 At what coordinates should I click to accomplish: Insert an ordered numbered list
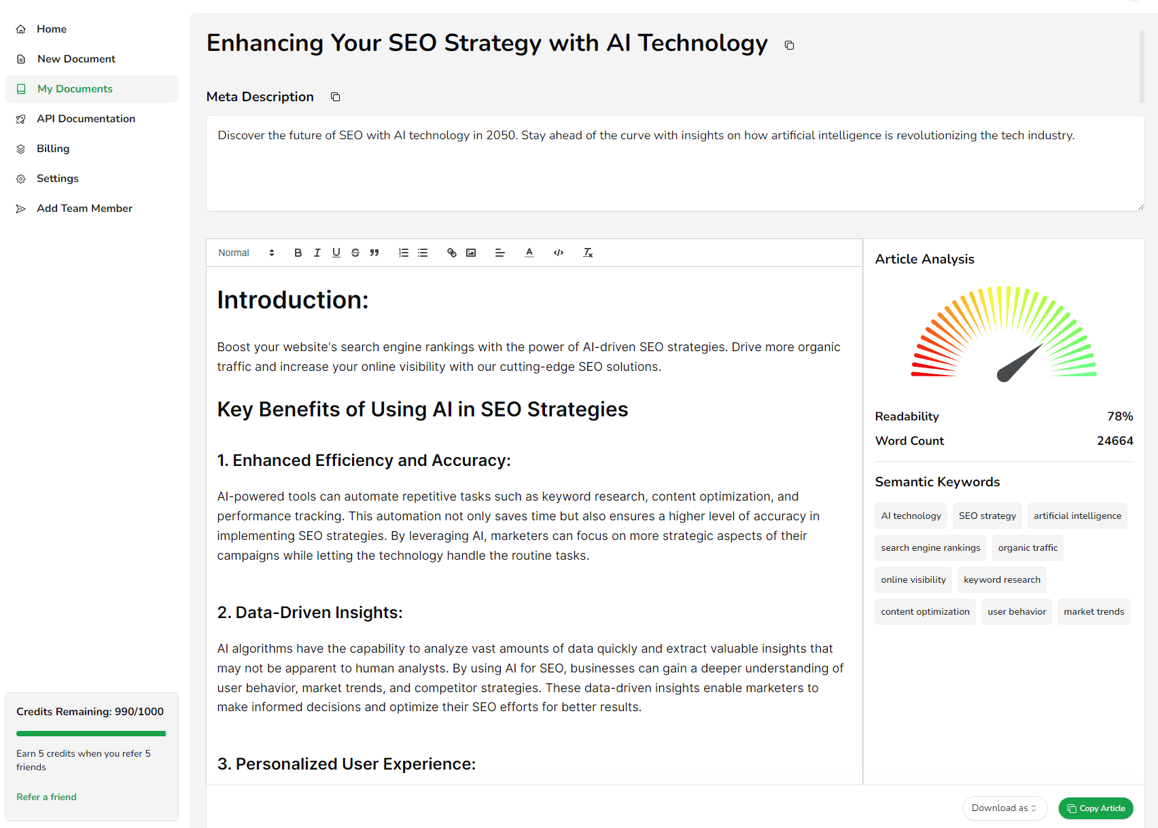403,253
